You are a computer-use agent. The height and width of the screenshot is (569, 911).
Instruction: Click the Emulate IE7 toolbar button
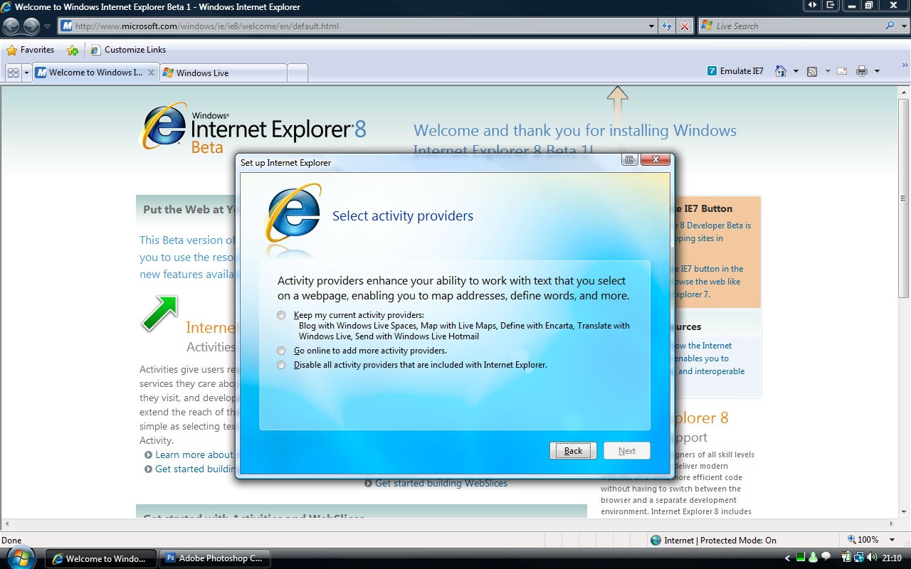point(735,71)
